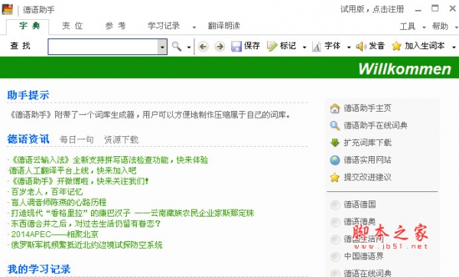Click the 发音 speaker icon

tap(361, 46)
